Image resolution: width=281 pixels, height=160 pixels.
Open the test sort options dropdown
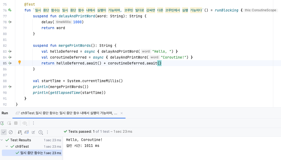pos(20,132)
